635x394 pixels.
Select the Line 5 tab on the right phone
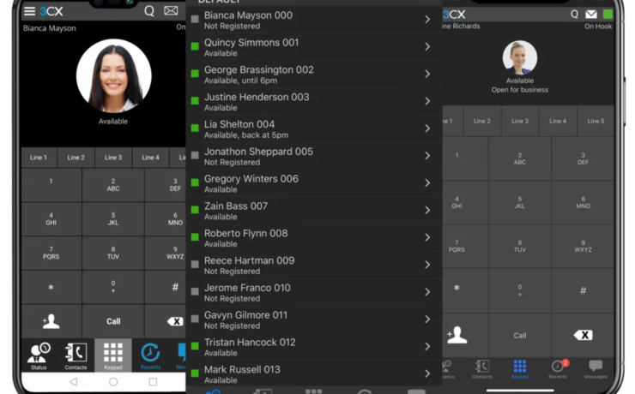coord(596,122)
